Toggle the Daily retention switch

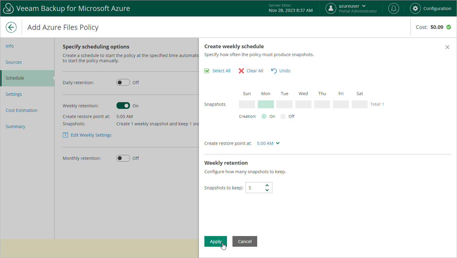pos(123,83)
